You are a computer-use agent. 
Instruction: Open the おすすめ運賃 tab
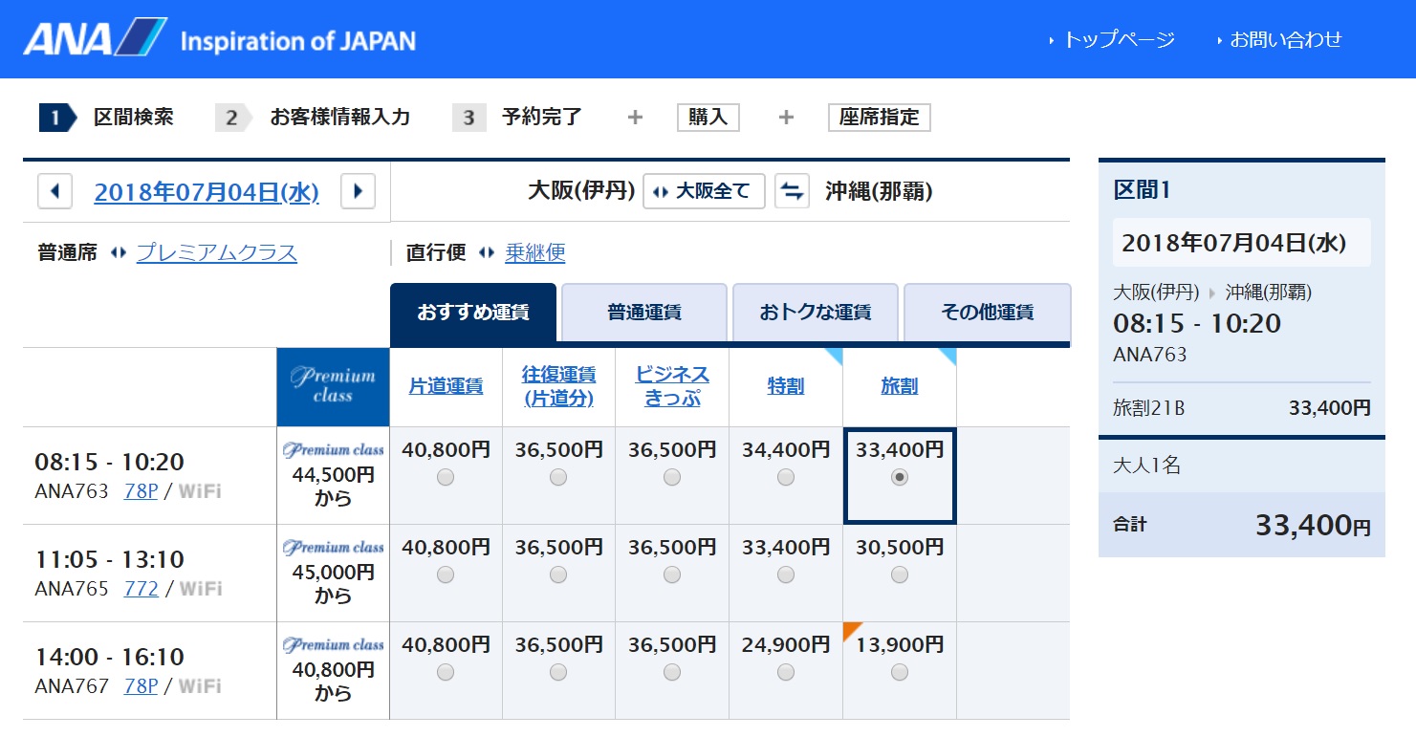coord(473,313)
